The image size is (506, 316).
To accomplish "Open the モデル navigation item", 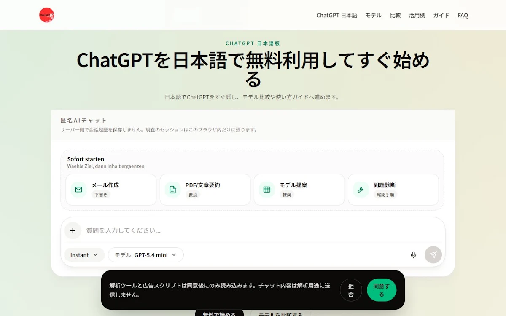I will point(373,15).
